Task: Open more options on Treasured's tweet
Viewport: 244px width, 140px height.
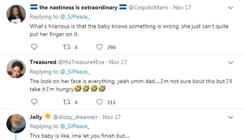Action: pos(230,63)
